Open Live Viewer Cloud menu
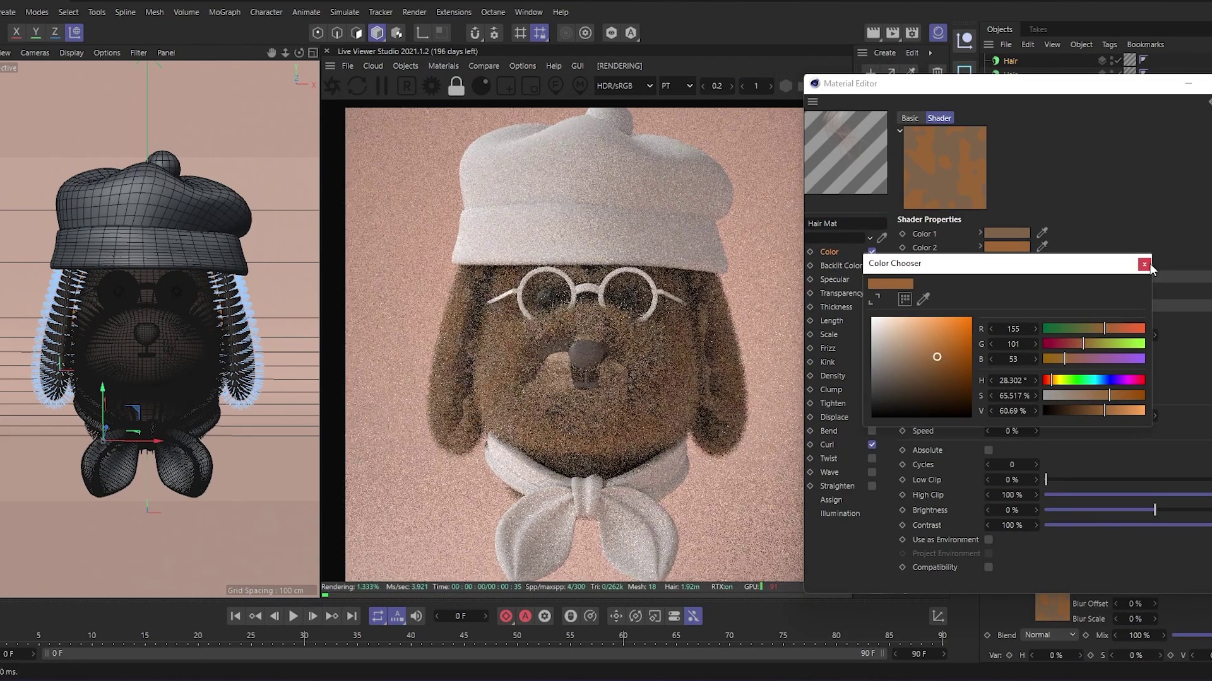This screenshot has width=1212, height=681. point(372,66)
